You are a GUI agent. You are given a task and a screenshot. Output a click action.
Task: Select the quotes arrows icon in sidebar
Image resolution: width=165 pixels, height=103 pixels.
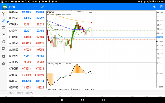click(x=3, y=21)
